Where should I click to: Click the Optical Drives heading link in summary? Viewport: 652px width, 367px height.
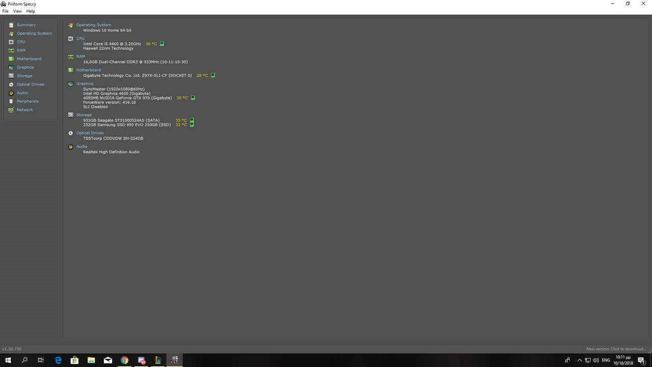pyautogui.click(x=90, y=133)
